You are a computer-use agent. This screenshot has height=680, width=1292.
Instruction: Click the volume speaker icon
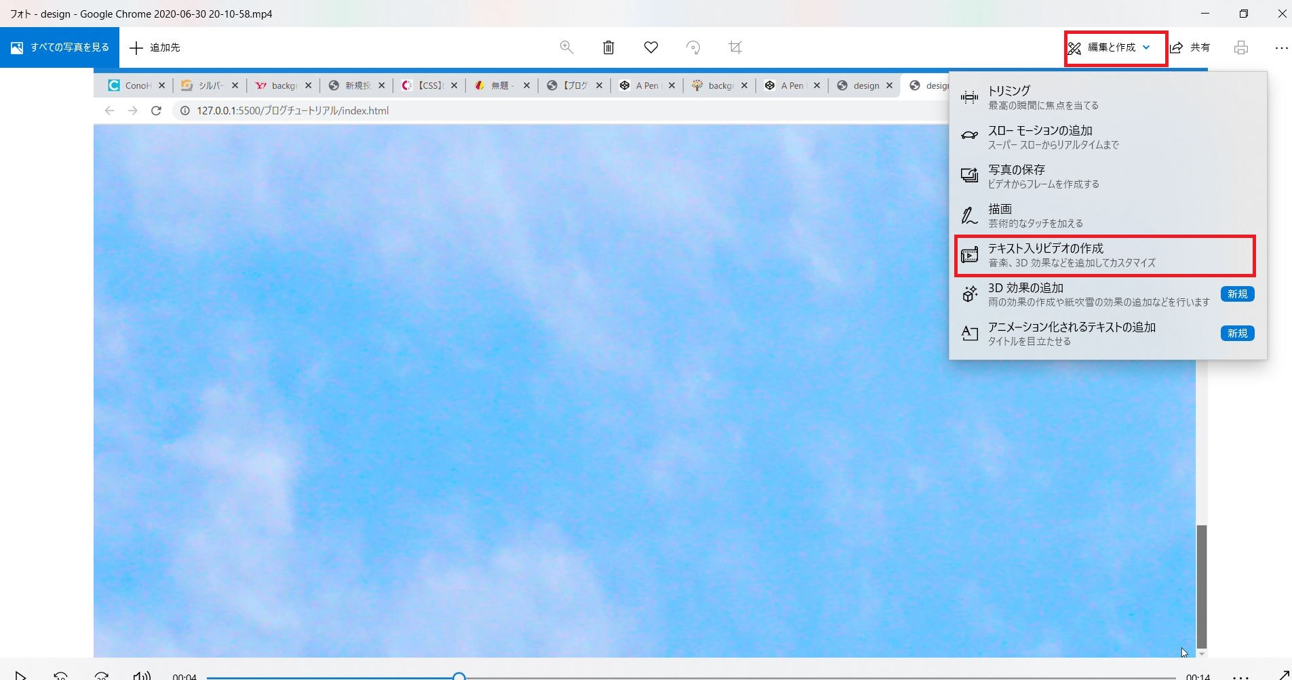(x=142, y=675)
